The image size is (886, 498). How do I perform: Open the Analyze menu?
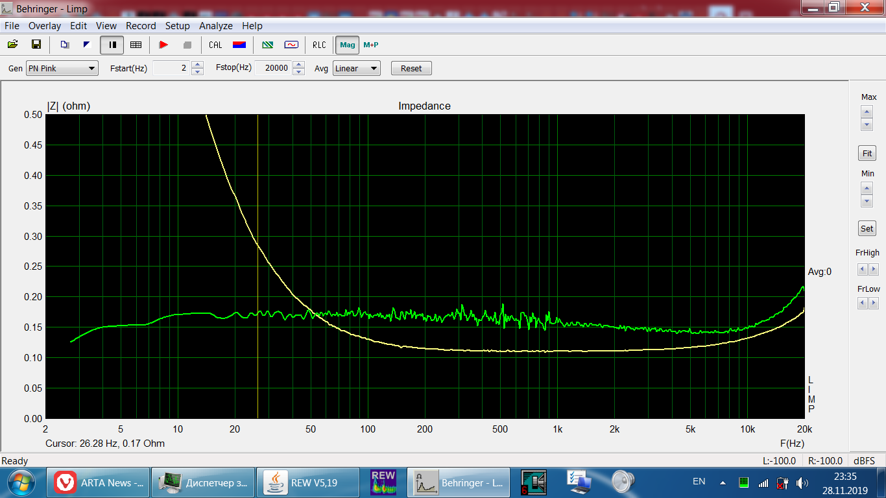216,26
